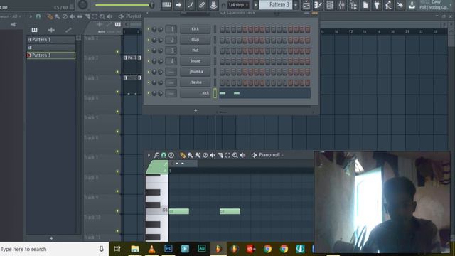Select the Playlist delete tool

click(65, 17)
